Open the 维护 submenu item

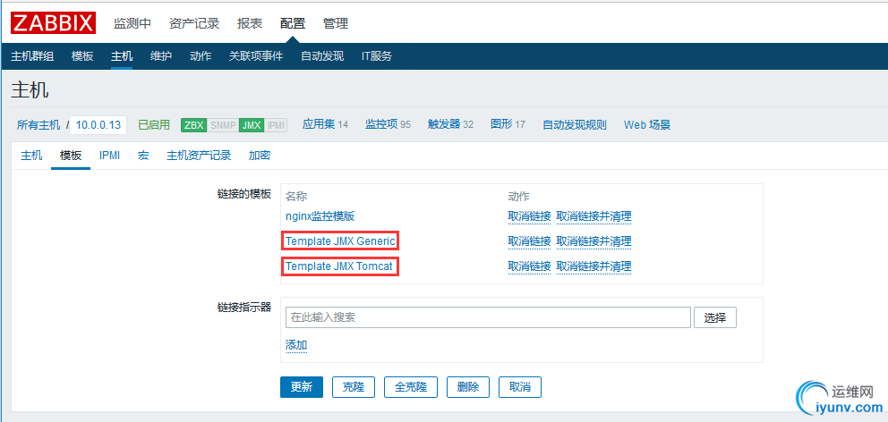161,56
